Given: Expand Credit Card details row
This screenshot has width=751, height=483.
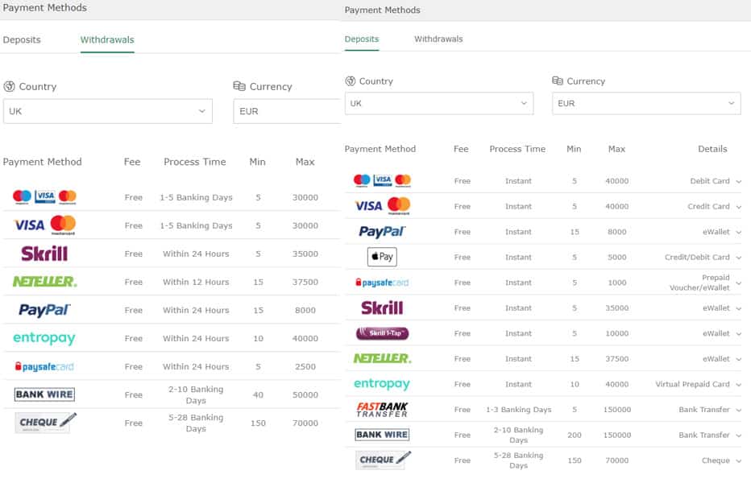Looking at the screenshot, I should click(739, 207).
